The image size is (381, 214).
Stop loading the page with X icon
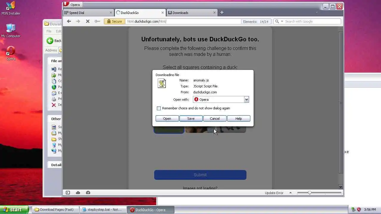click(88, 21)
